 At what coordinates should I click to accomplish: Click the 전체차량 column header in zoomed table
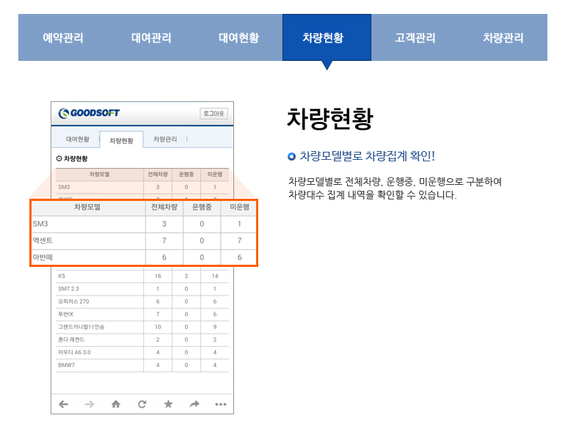click(x=164, y=208)
